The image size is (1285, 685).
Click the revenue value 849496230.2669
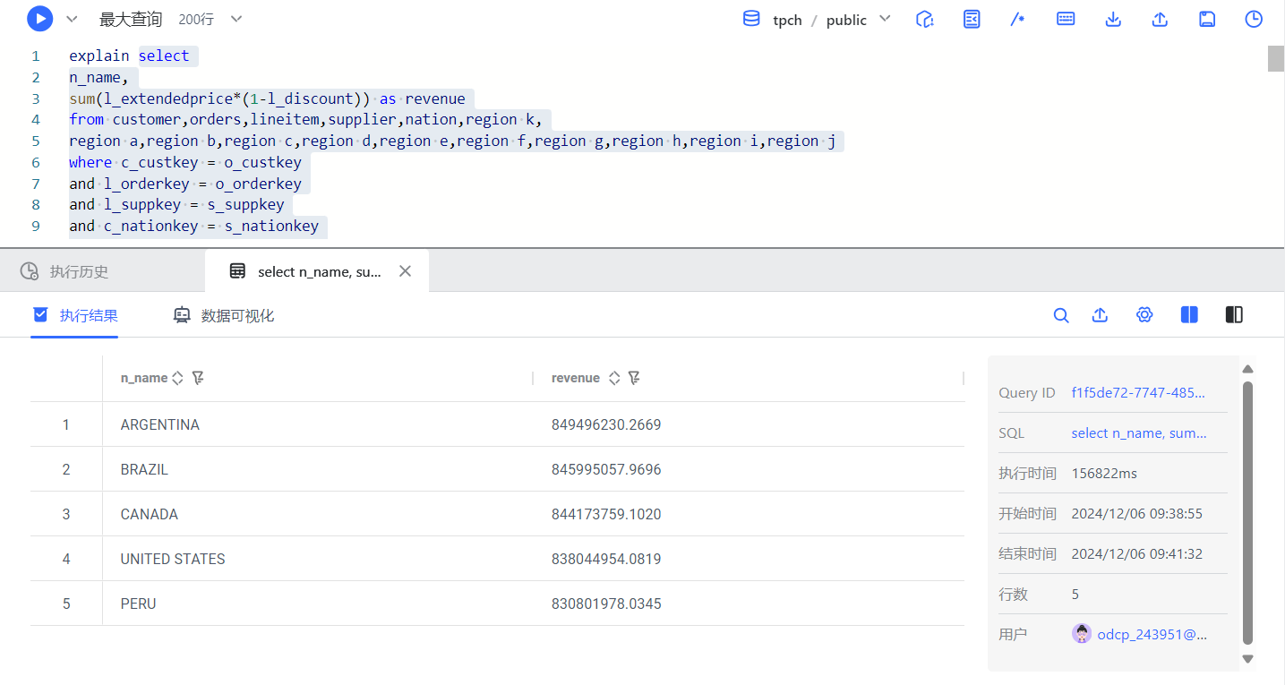pyautogui.click(x=606, y=424)
